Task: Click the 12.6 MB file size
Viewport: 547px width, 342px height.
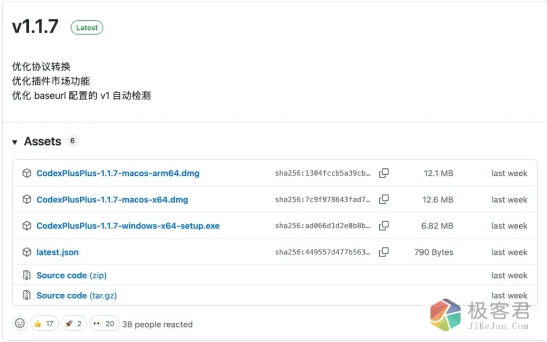Action: [x=437, y=200]
